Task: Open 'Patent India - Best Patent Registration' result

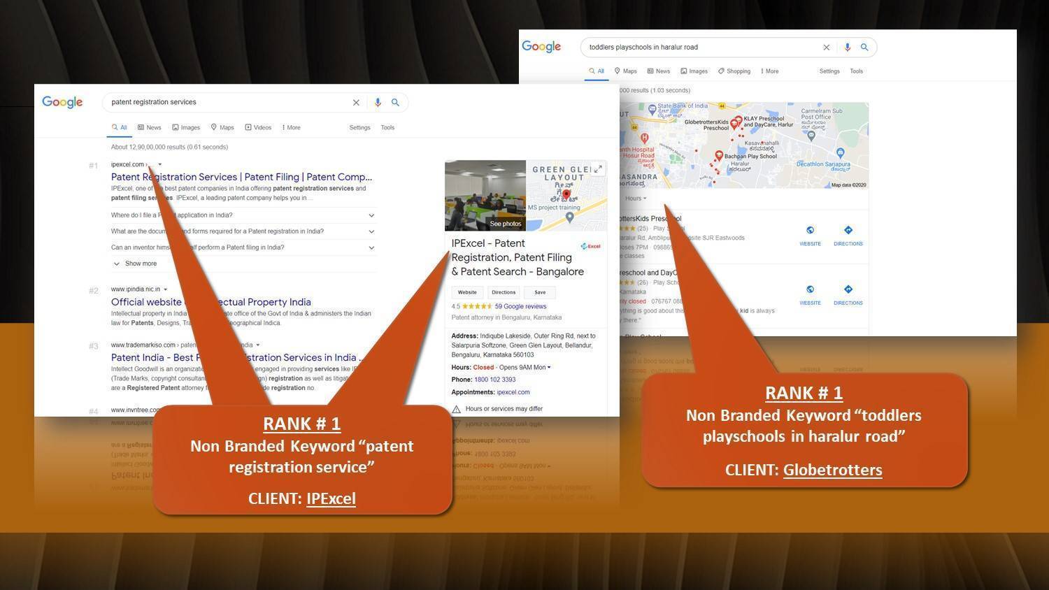Action: pos(237,357)
